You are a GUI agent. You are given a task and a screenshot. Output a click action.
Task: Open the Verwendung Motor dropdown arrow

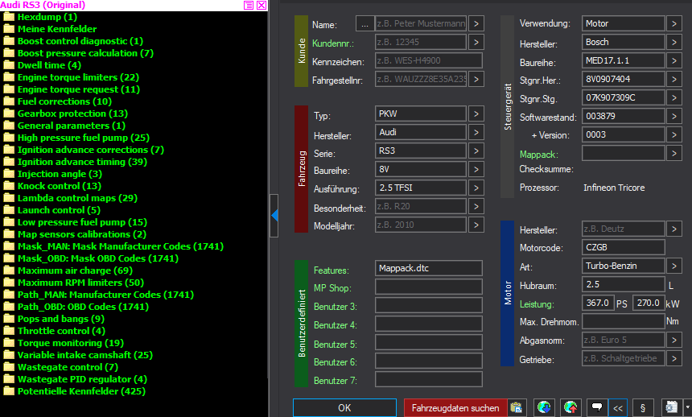(x=674, y=23)
